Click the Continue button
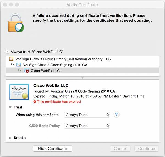165x157 pixels. click(147, 148)
